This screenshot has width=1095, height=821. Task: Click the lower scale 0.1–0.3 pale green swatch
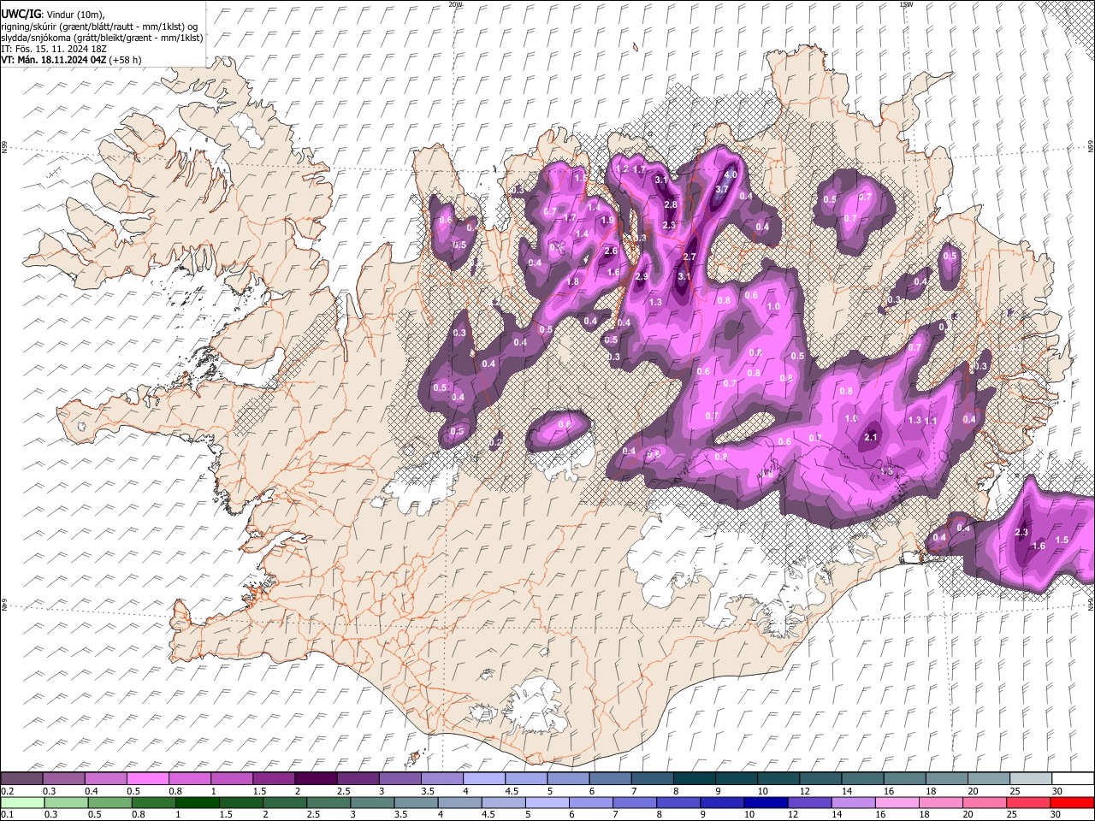[21, 802]
